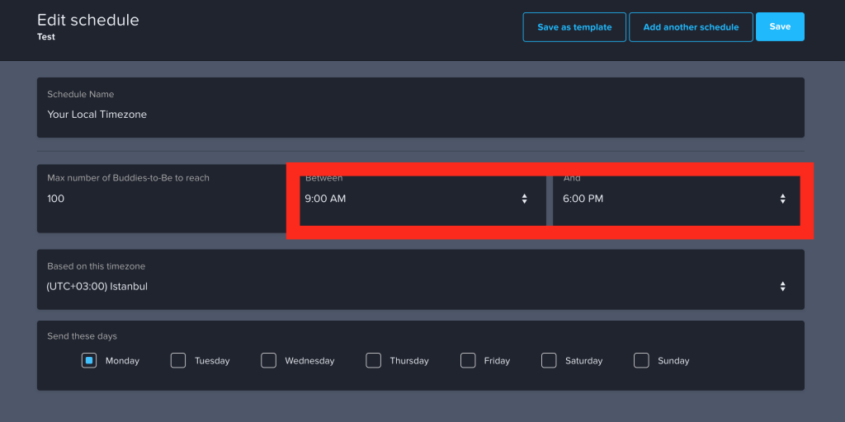
Task: Click the Test subtitle under the heading
Action: tap(46, 37)
